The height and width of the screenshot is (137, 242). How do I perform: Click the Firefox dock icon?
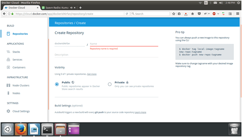21,129
